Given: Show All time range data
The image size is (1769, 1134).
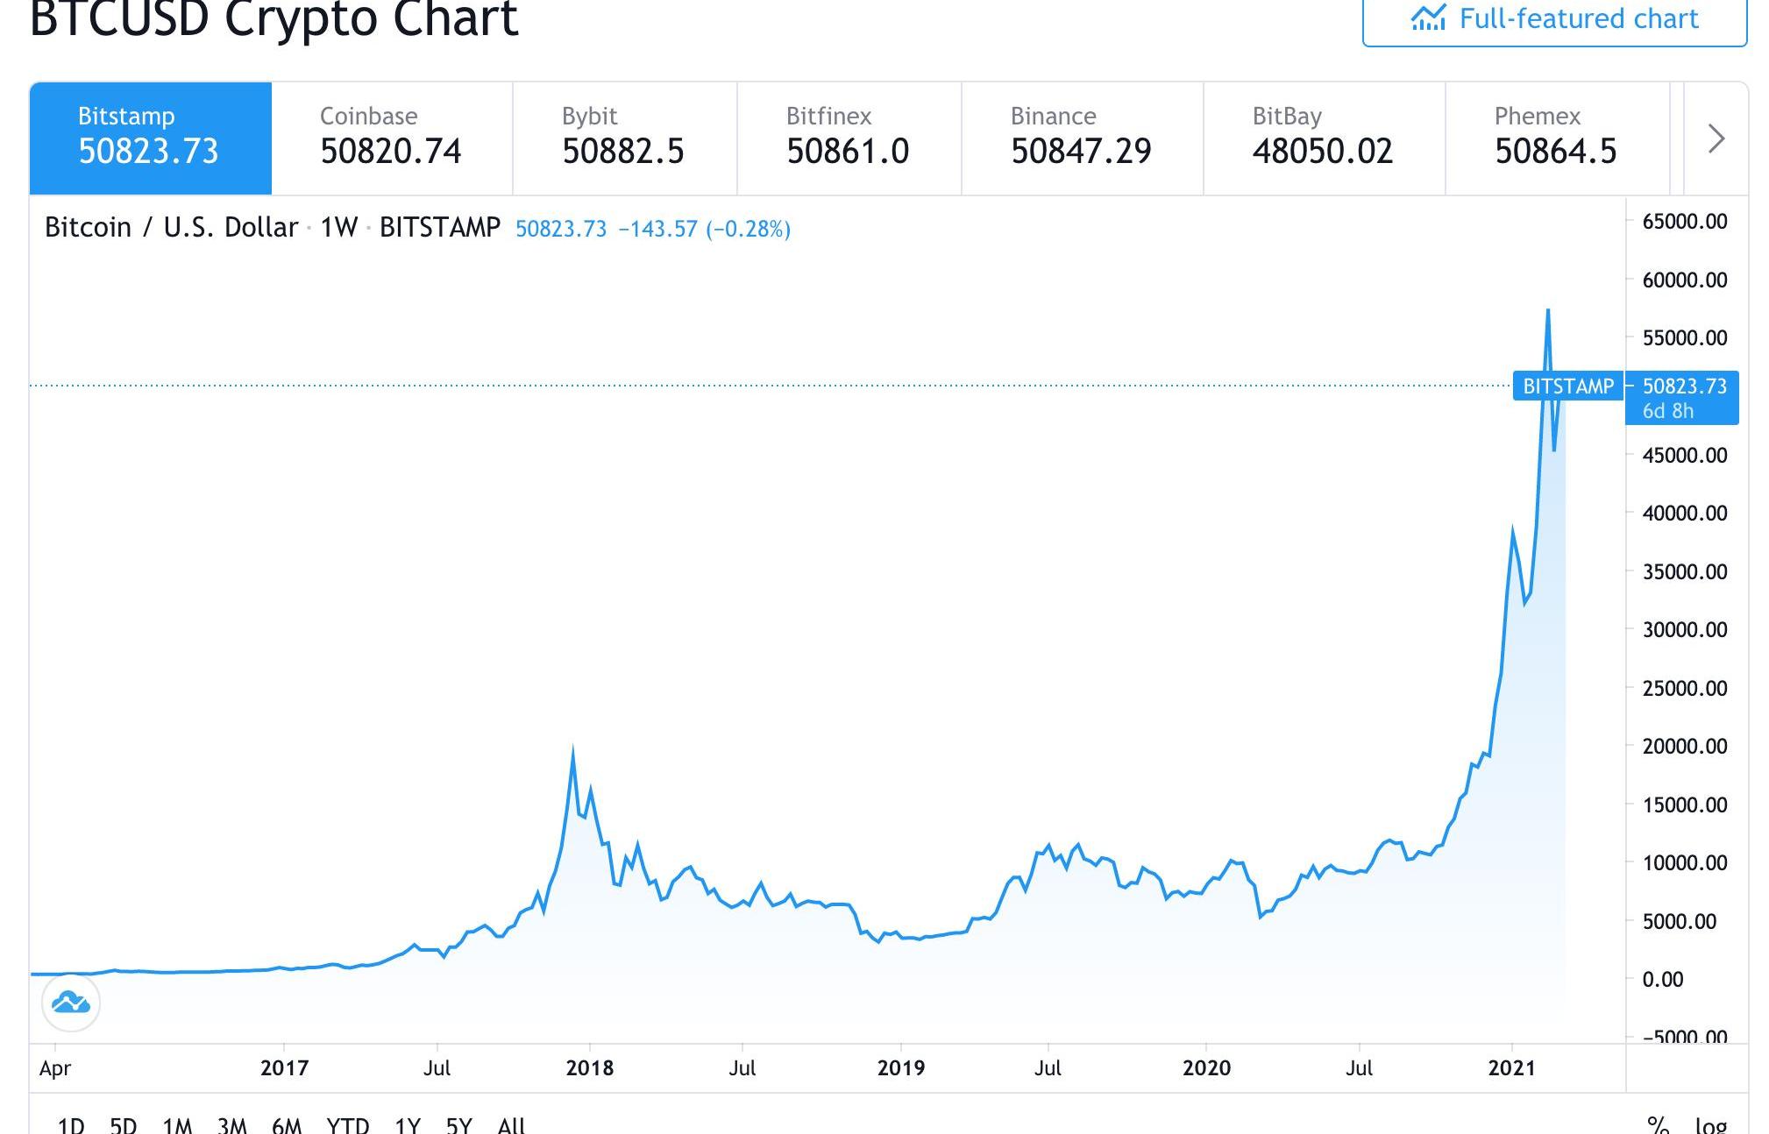Looking at the screenshot, I should [x=511, y=1124].
